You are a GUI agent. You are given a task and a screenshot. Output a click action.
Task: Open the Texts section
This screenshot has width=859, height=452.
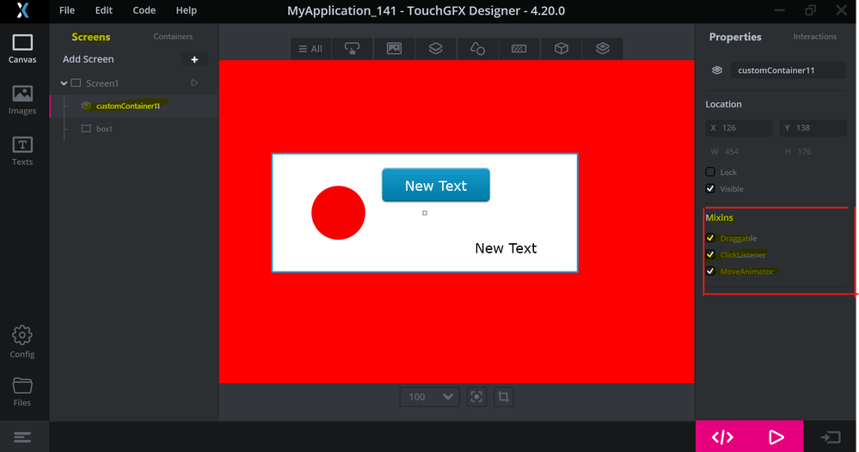coord(22,151)
